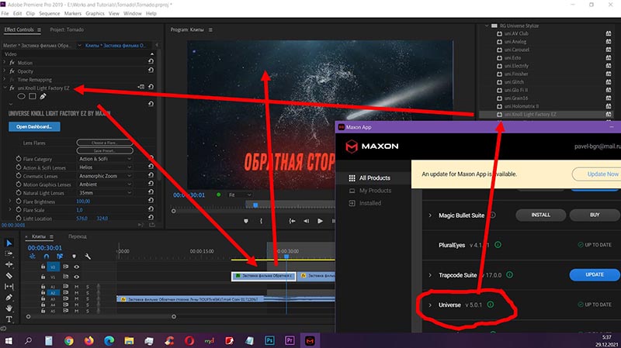Open Natural Light Lenses dropdown

[105, 192]
